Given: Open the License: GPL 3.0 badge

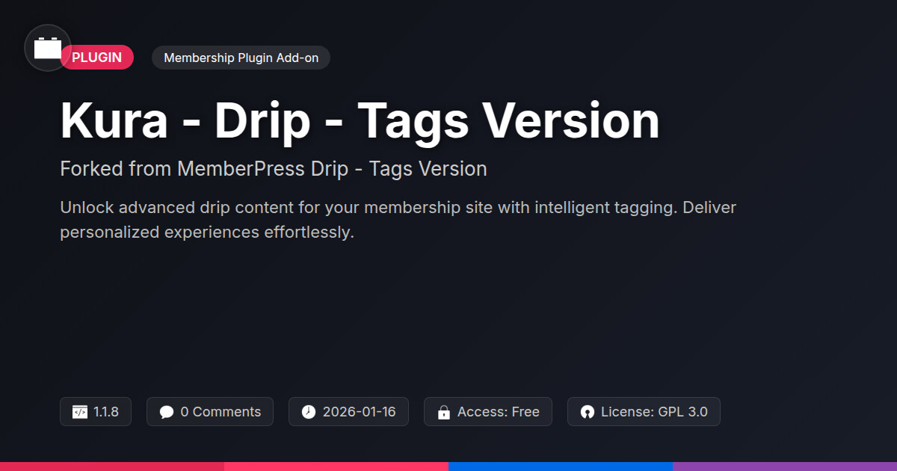Looking at the screenshot, I should pos(644,412).
